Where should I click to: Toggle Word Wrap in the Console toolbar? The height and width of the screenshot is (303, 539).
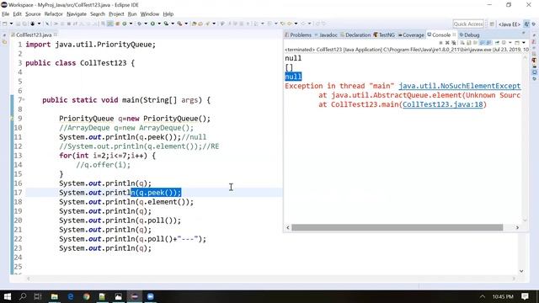(475, 43)
